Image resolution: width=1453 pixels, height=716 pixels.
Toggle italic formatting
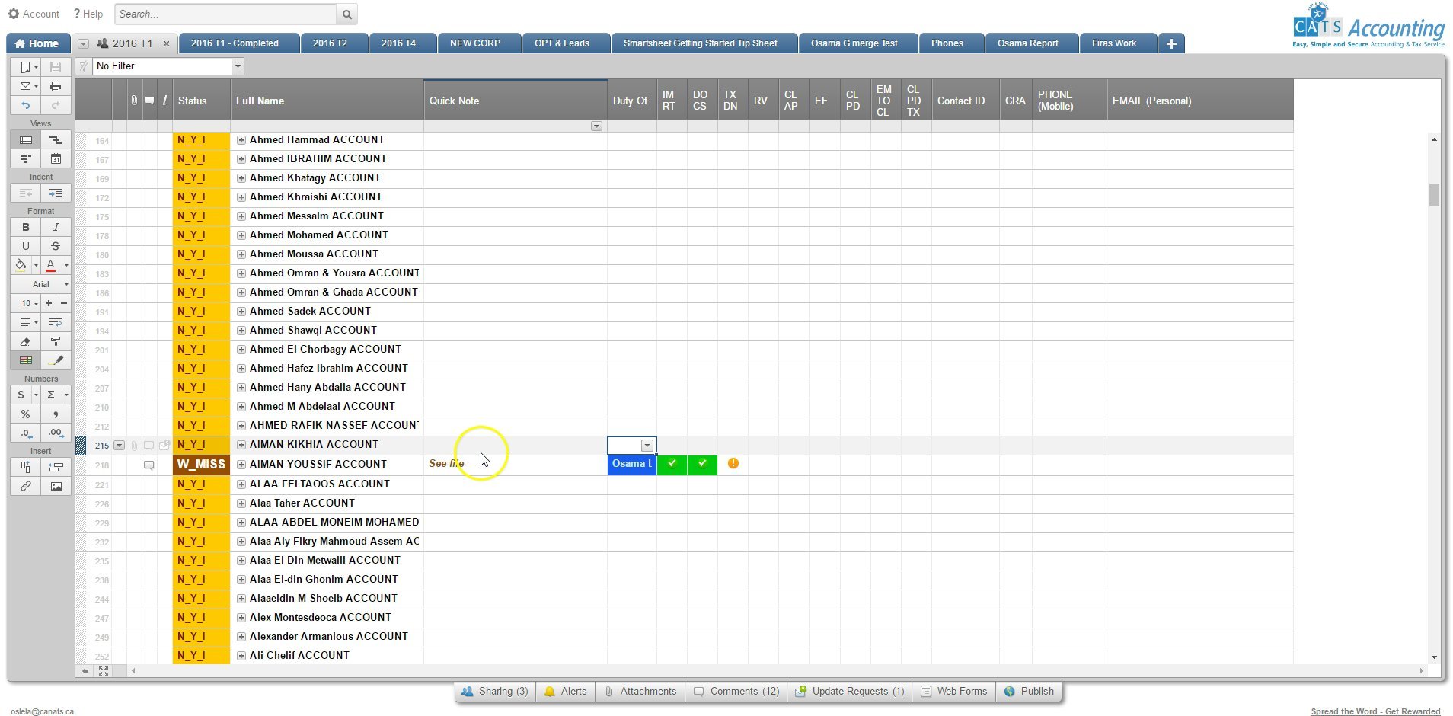click(55, 227)
